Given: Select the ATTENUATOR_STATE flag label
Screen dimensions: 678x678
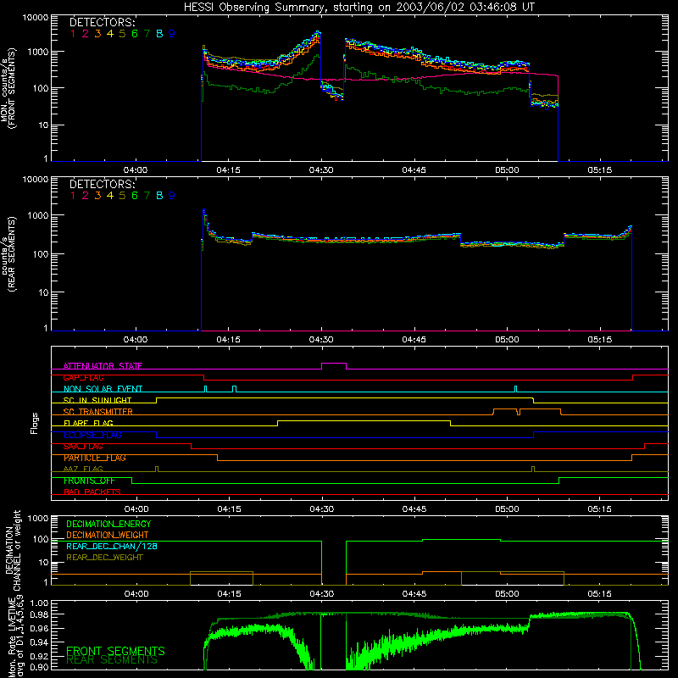Looking at the screenshot, I should click(103, 366).
